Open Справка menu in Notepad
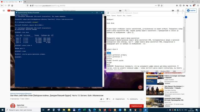Viewport: 200px width, 112px height. (x=129, y=16)
